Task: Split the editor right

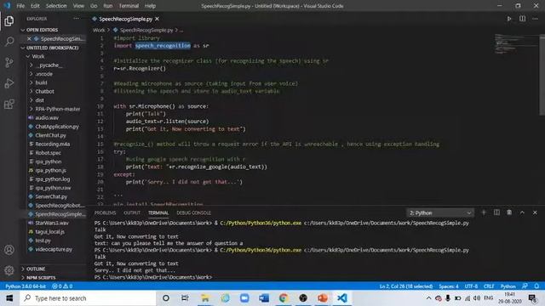Action: pos(522,19)
